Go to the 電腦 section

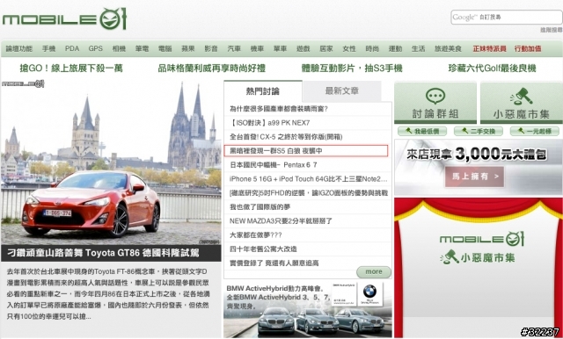click(x=165, y=48)
